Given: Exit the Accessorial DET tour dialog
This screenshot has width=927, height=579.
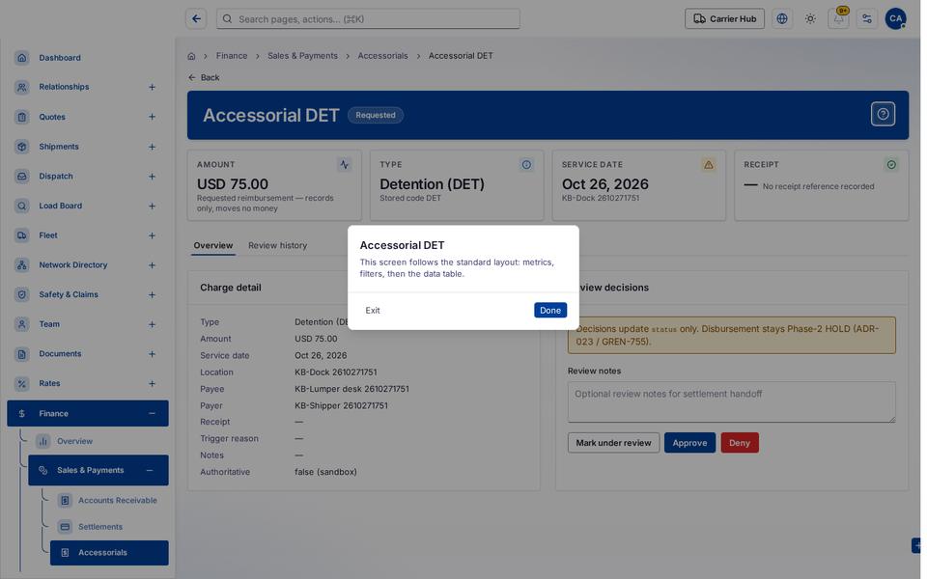Looking at the screenshot, I should pyautogui.click(x=373, y=310).
